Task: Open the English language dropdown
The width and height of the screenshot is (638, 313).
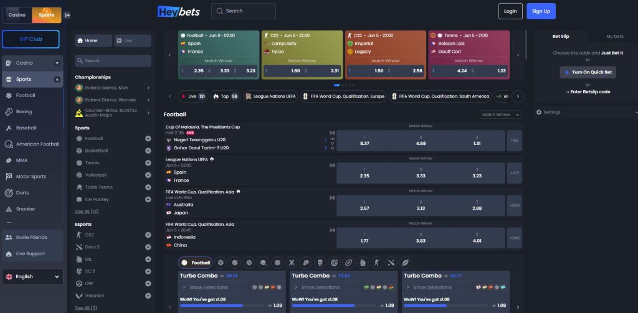Action: (x=32, y=276)
